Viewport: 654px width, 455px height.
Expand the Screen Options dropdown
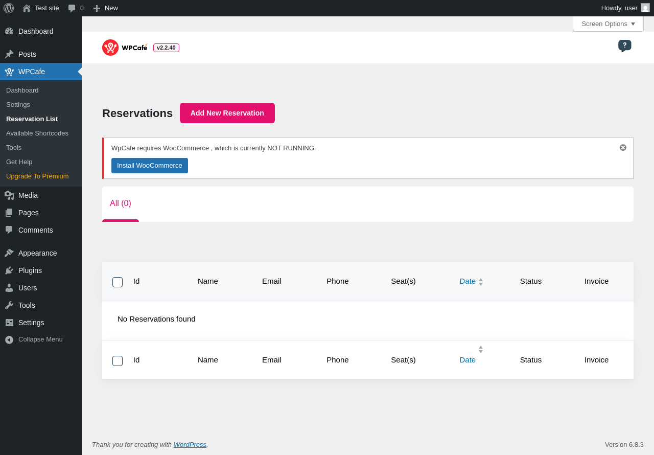coord(608,24)
